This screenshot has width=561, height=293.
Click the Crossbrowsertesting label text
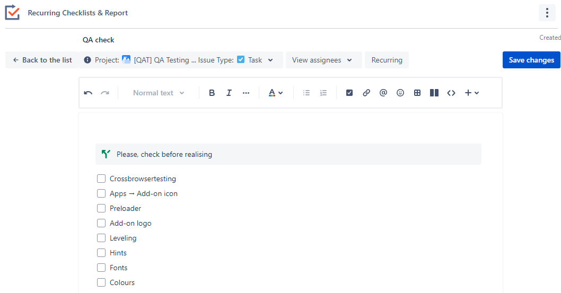click(x=143, y=179)
